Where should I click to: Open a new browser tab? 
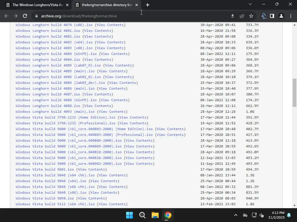click(x=148, y=5)
